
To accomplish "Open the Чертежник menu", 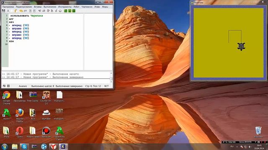I will pos(87,7).
